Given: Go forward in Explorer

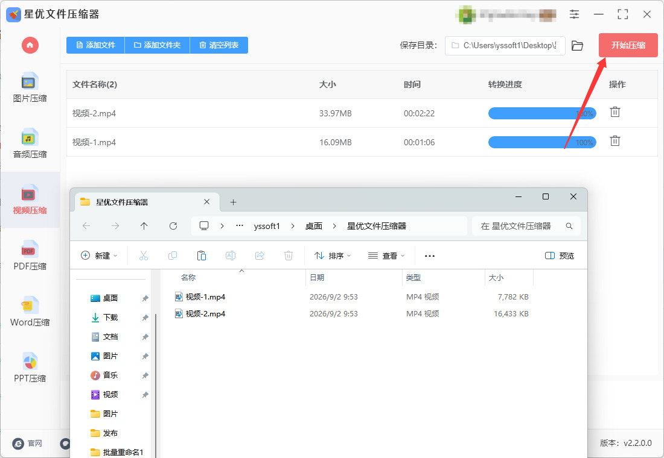Looking at the screenshot, I should (x=115, y=226).
